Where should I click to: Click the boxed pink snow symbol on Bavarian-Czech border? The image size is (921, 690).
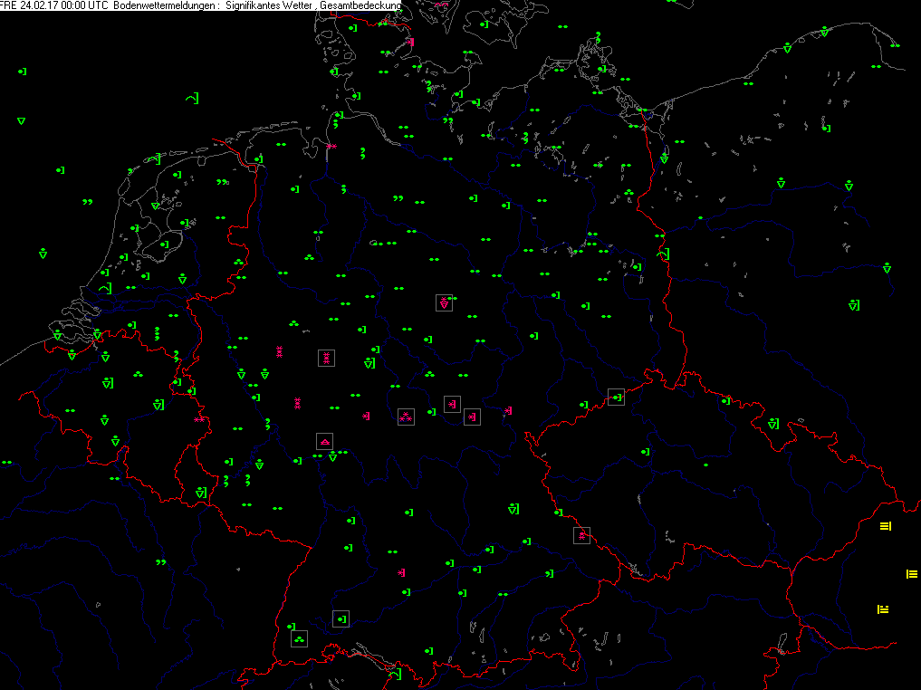[581, 535]
